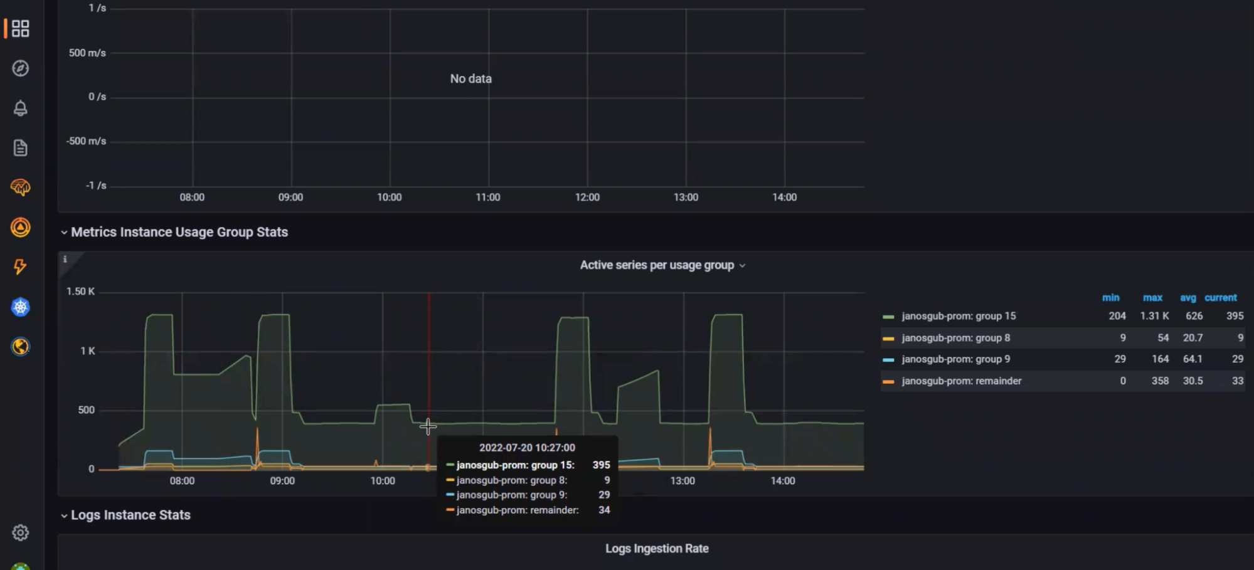Toggle the 'janosgub-prom: remainder' legend entry
Screen dimensions: 1254x570
click(961, 381)
